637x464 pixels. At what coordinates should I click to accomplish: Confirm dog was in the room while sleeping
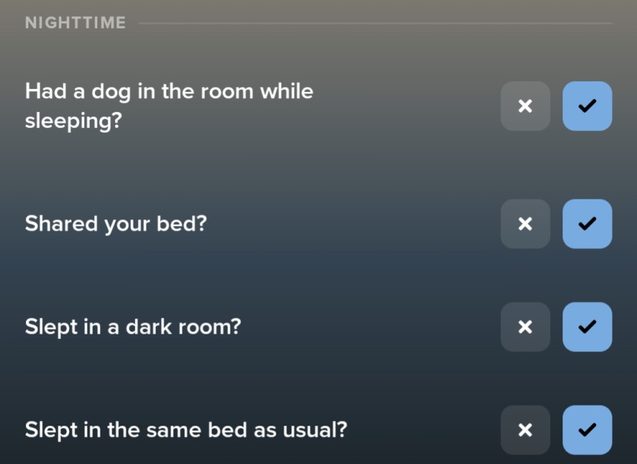(x=587, y=106)
